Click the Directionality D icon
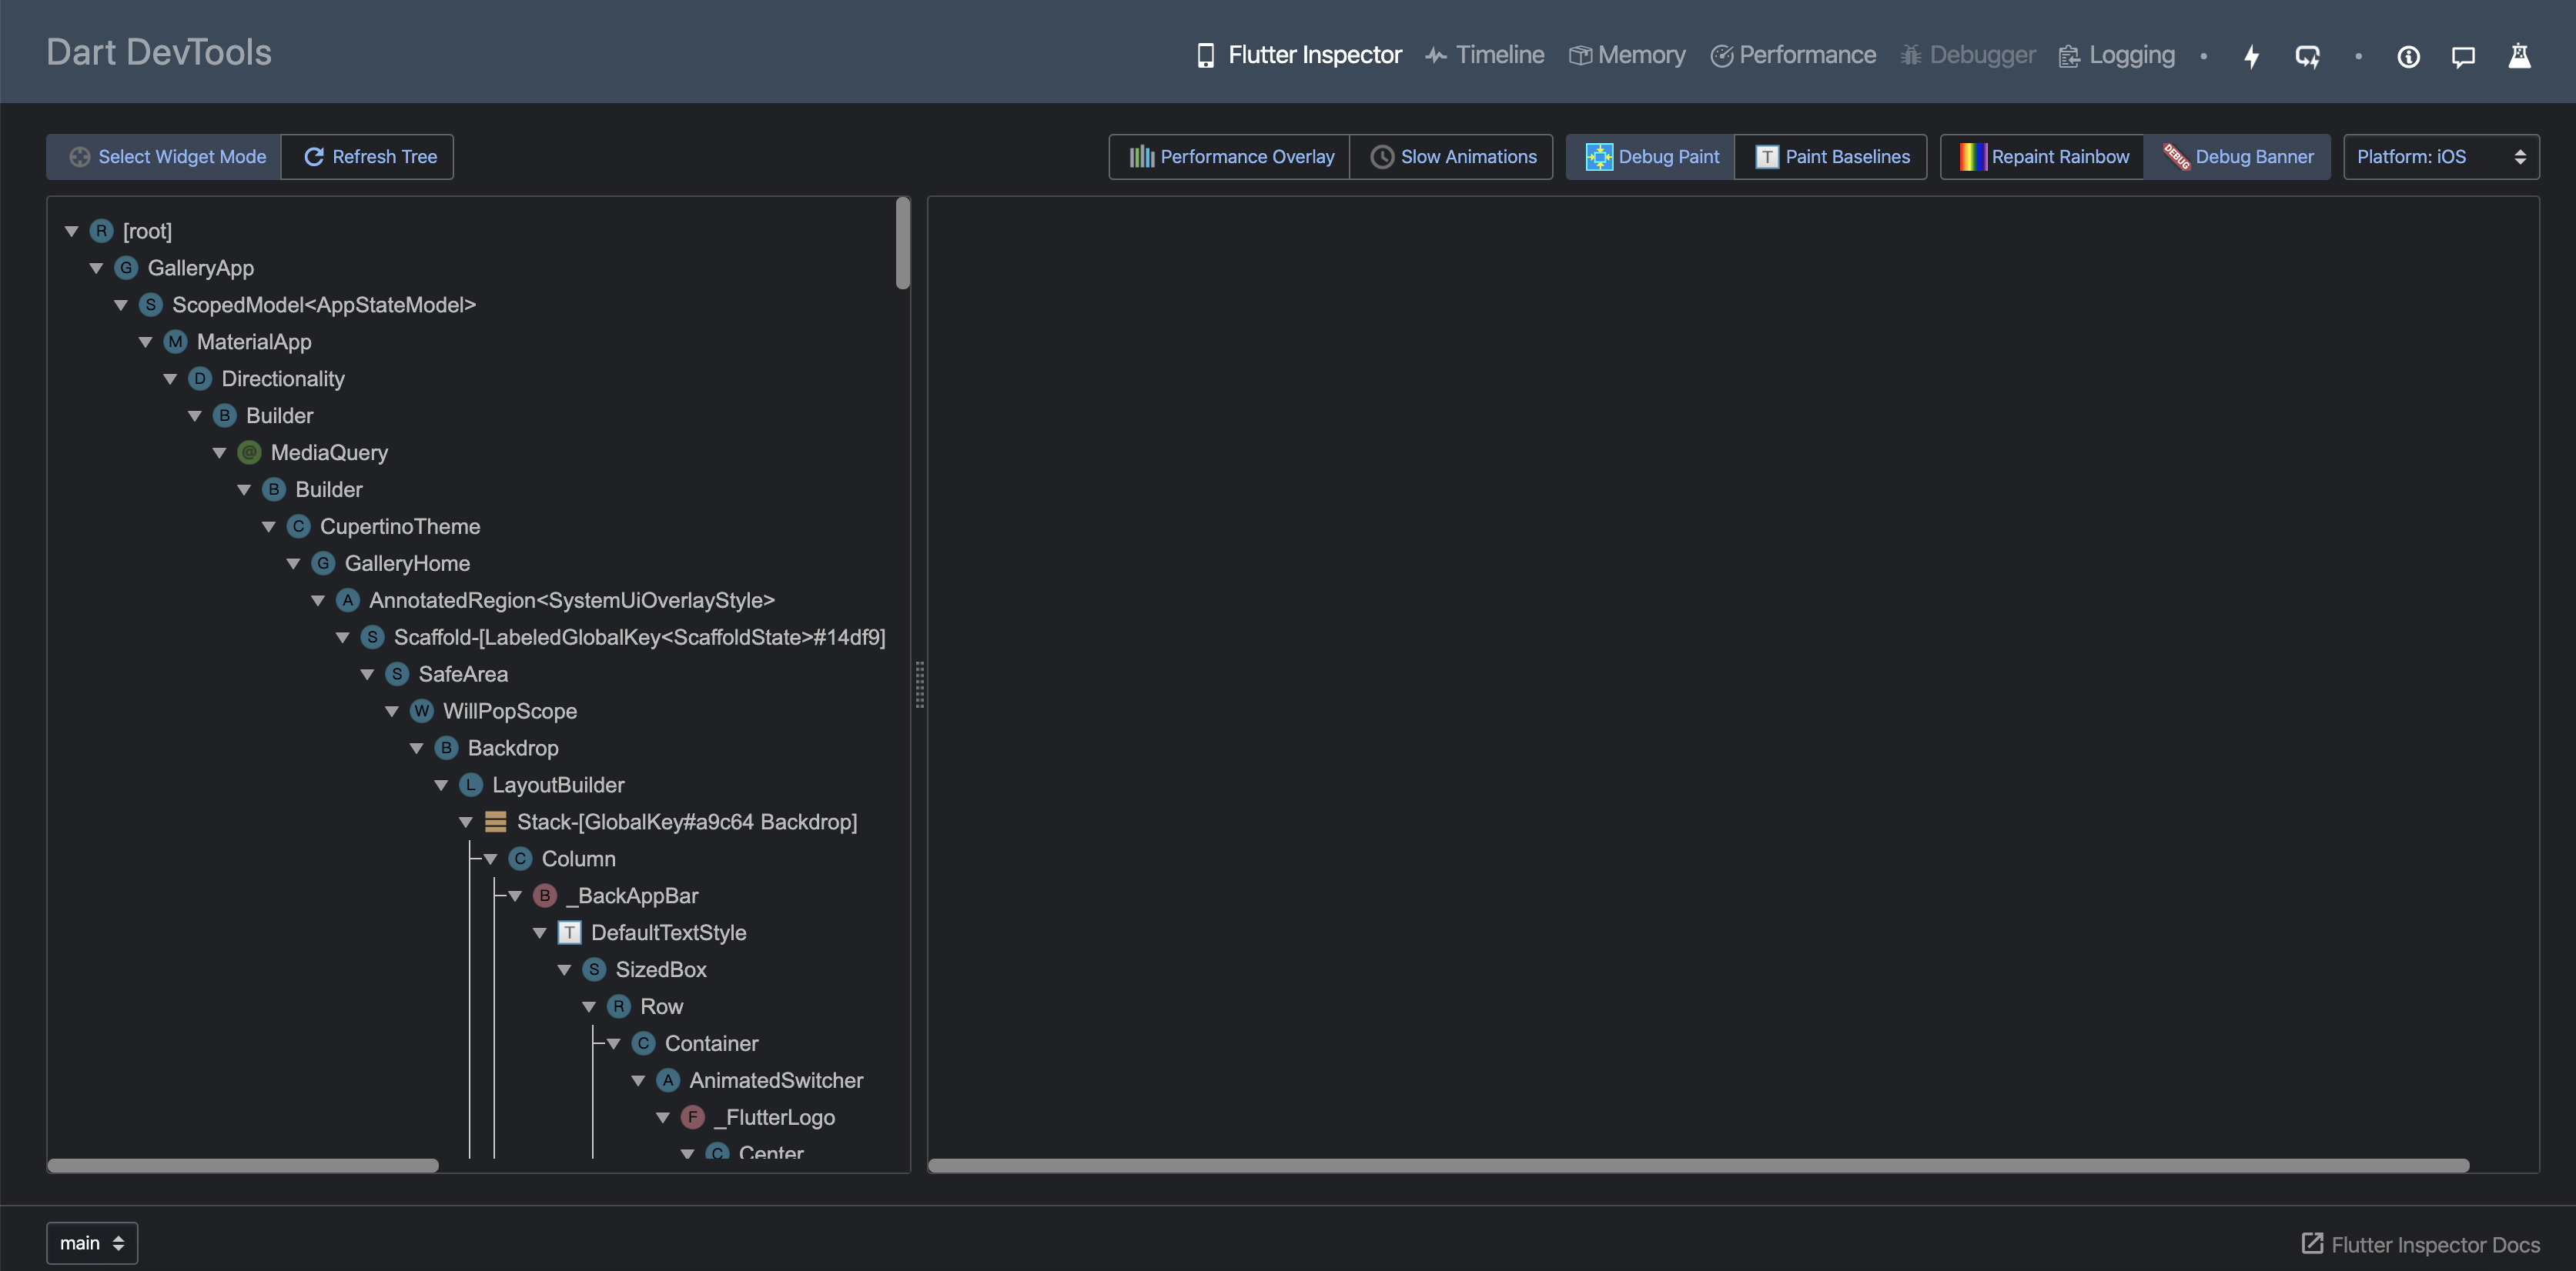The height and width of the screenshot is (1271, 2576). 200,379
